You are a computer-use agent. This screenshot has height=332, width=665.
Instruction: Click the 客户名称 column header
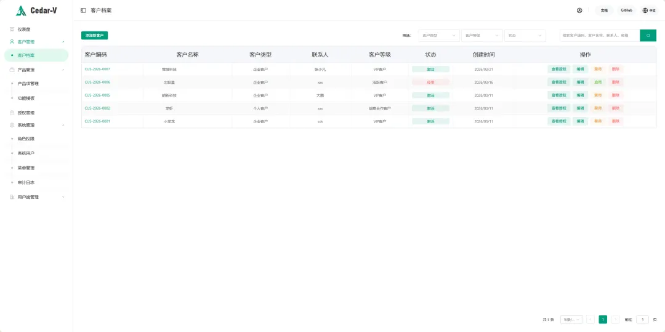coord(187,55)
